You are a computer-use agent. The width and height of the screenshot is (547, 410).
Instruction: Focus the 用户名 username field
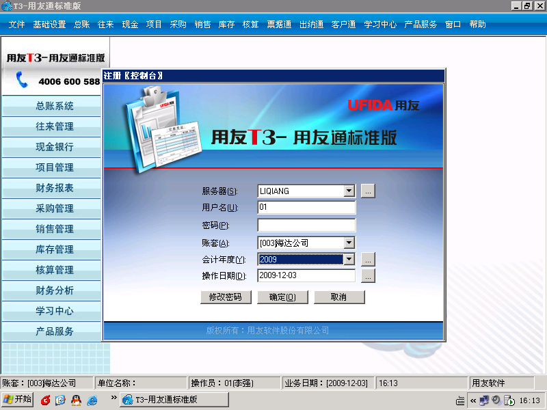306,207
